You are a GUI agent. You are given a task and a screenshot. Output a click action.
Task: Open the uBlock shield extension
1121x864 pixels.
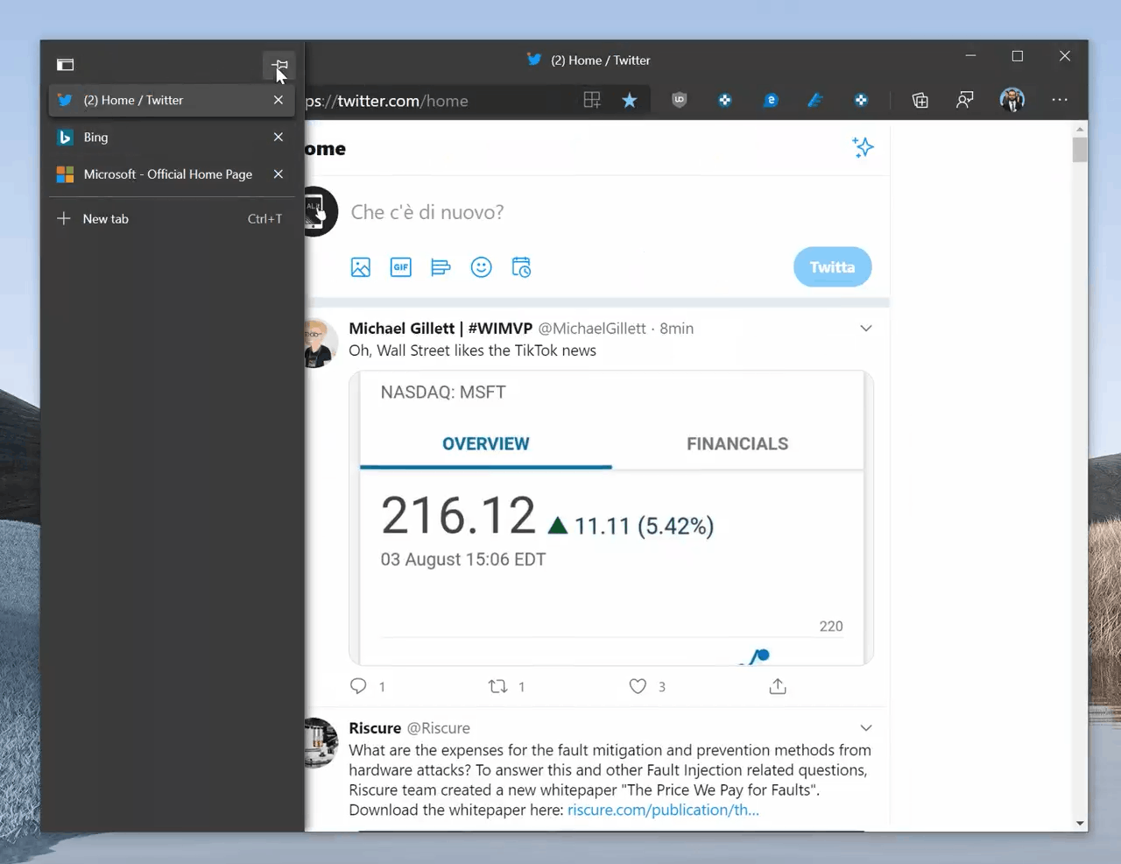click(679, 100)
